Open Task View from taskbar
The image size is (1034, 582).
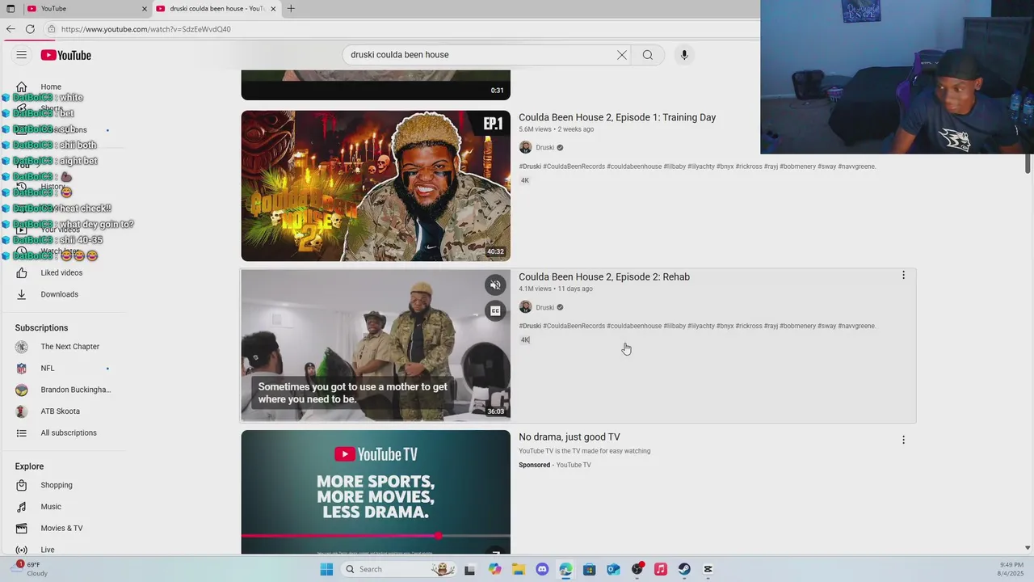point(469,569)
